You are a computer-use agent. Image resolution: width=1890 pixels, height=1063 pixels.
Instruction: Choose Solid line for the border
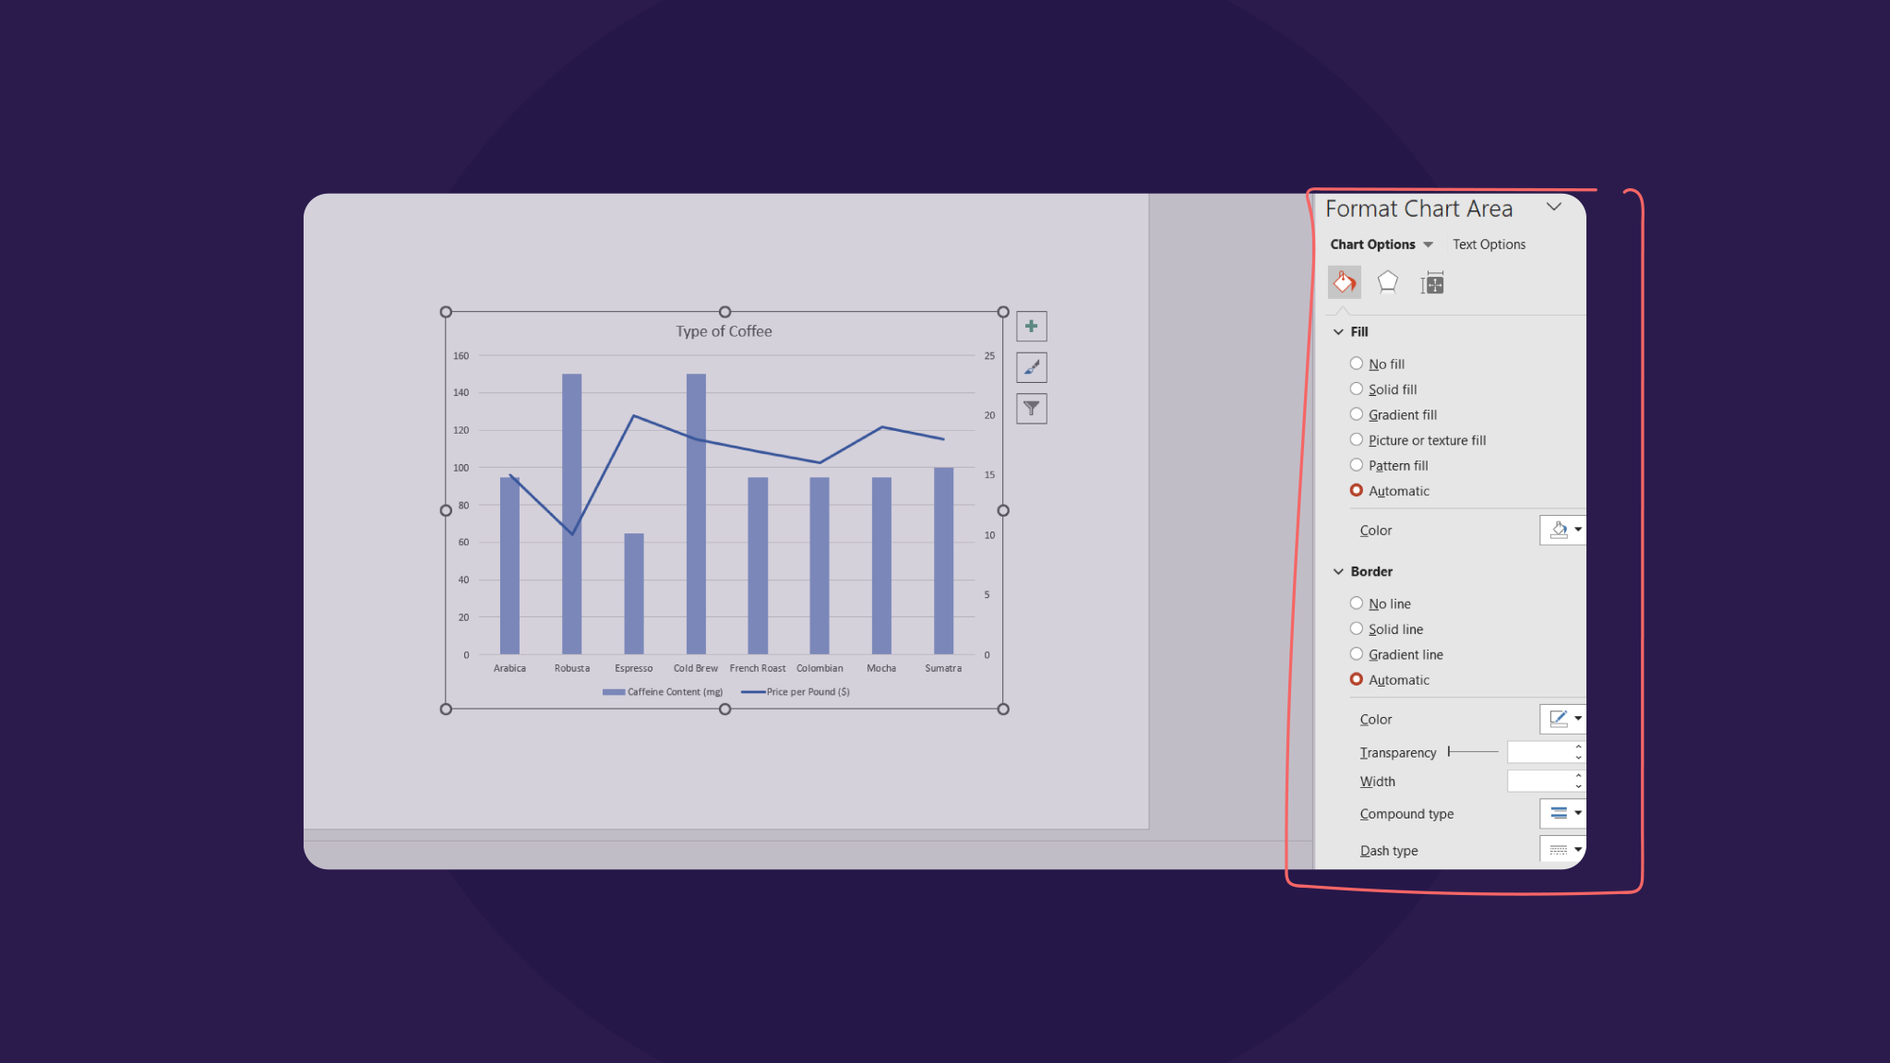(x=1357, y=628)
